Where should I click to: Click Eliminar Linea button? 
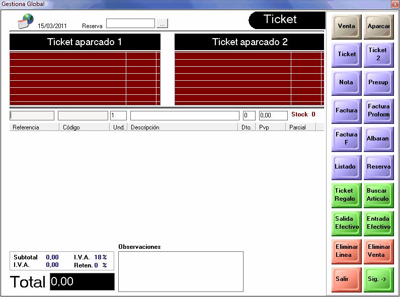pyautogui.click(x=347, y=251)
